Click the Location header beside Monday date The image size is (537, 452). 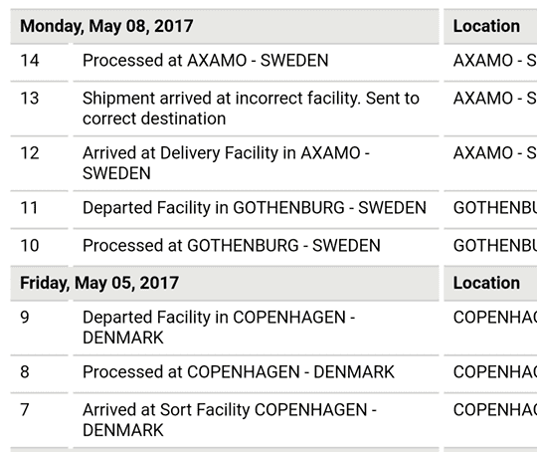tap(486, 26)
